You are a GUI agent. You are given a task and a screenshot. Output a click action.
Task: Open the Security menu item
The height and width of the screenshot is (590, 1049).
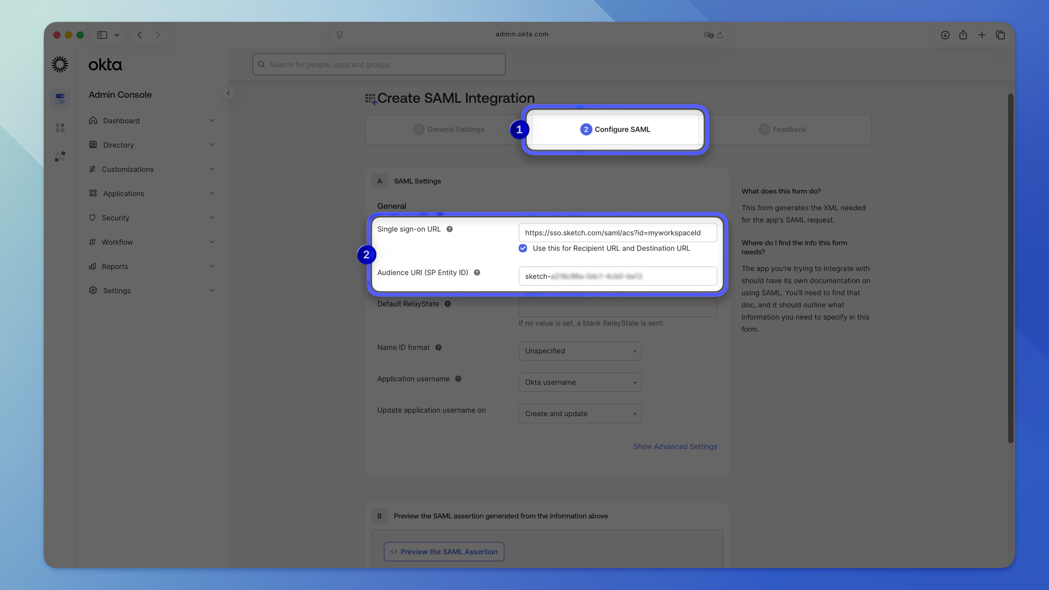[152, 217]
